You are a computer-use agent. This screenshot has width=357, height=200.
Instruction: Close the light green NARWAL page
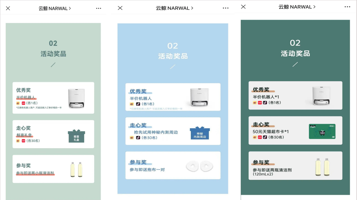8,8
